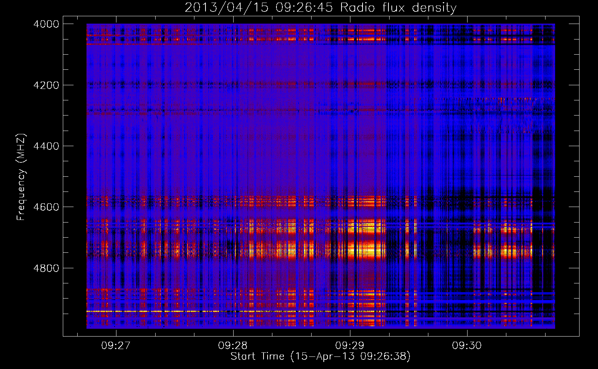The width and height of the screenshot is (598, 369).
Task: Click the 4000 frequency tick label
Action: [x=46, y=24]
